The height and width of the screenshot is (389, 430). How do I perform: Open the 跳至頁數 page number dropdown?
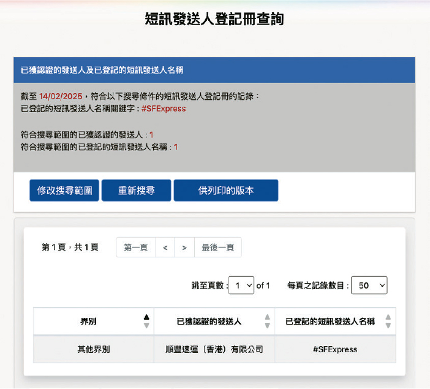(x=241, y=285)
